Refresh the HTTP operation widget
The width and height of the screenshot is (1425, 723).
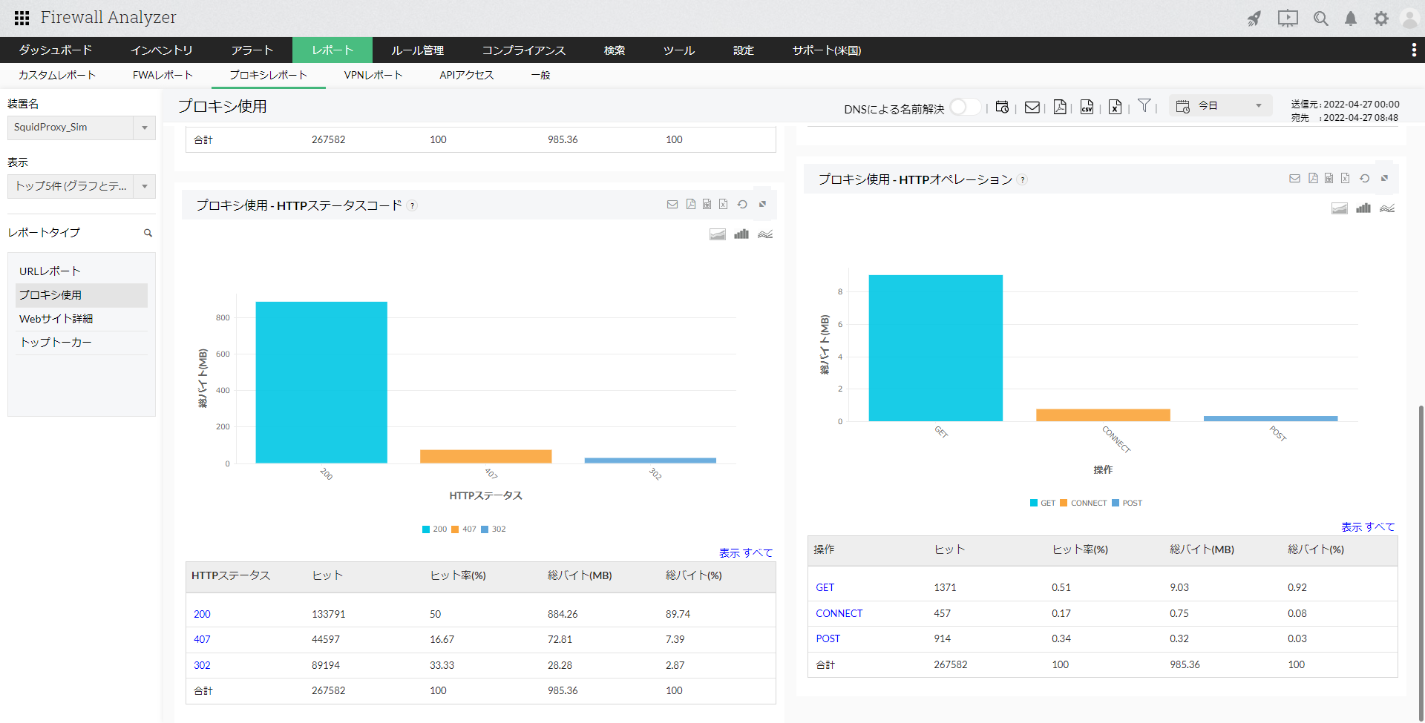pyautogui.click(x=1364, y=179)
